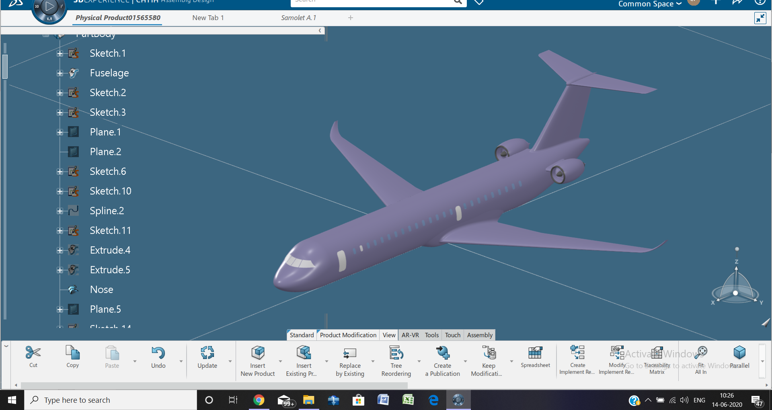
Task: Click the tree vertical scrollbar handle
Action: [5, 66]
